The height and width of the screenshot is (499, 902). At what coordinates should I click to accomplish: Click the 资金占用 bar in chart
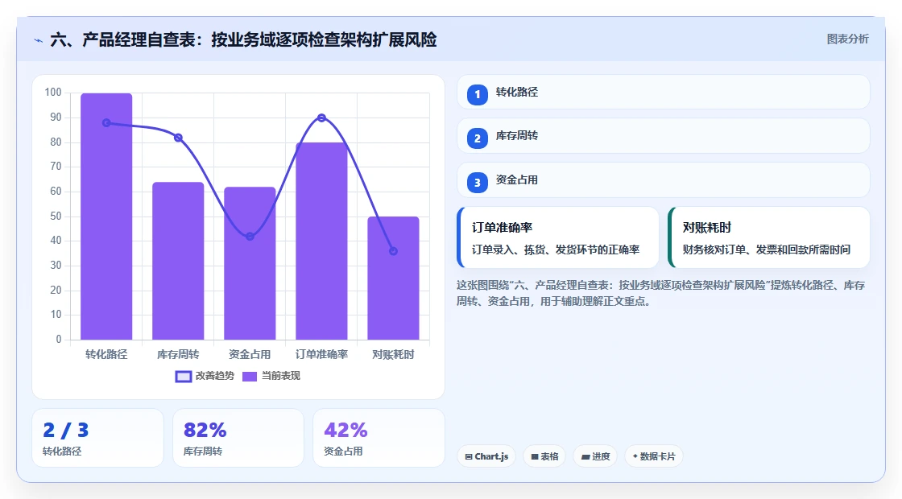pos(250,263)
